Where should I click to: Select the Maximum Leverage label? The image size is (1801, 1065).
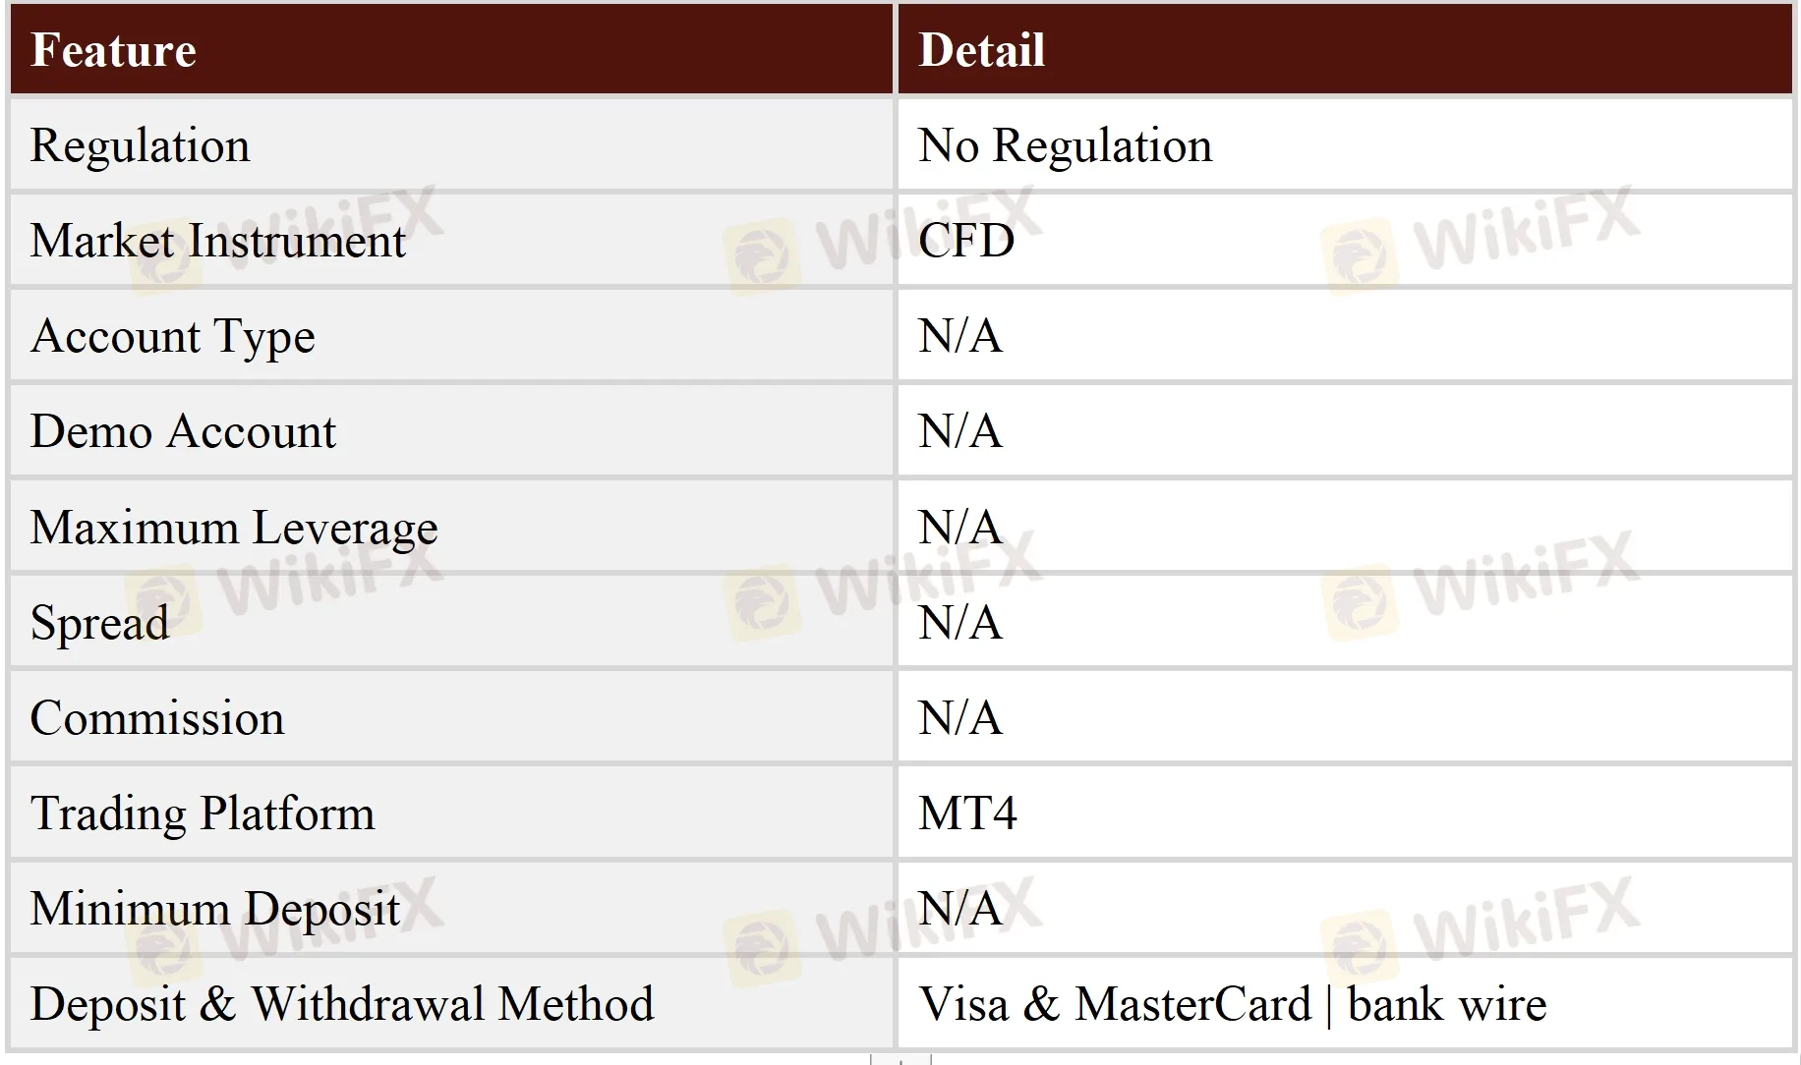(x=234, y=529)
